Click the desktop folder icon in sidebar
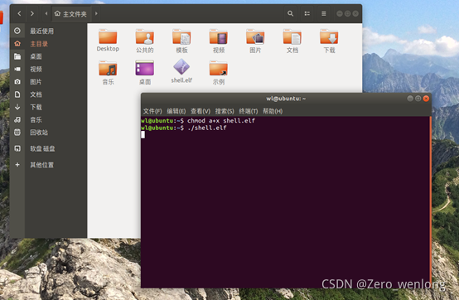Image resolution: width=459 pixels, height=300 pixels. click(17, 56)
